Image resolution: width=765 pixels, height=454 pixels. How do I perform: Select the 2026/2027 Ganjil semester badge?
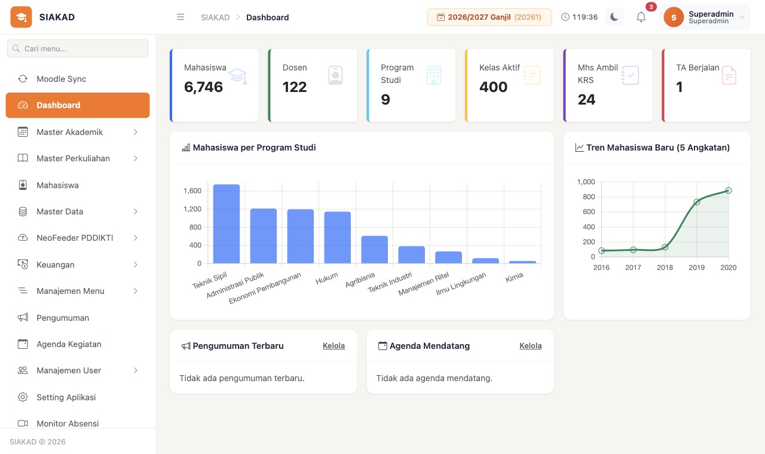tap(488, 17)
